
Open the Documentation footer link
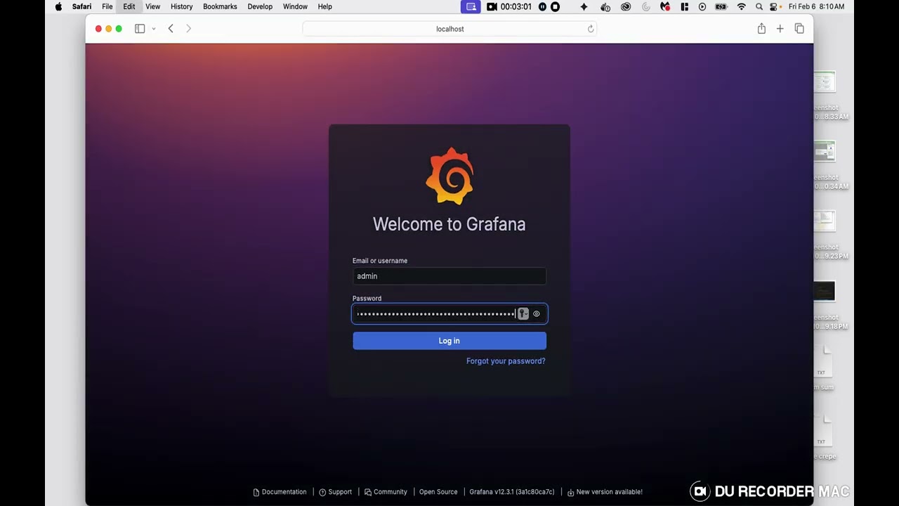tap(280, 492)
